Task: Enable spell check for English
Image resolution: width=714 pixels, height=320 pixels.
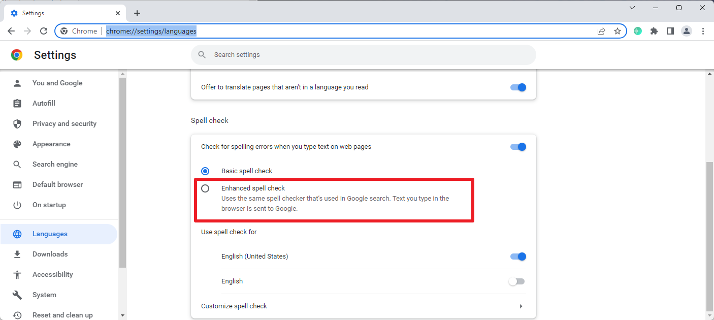Action: [516, 281]
